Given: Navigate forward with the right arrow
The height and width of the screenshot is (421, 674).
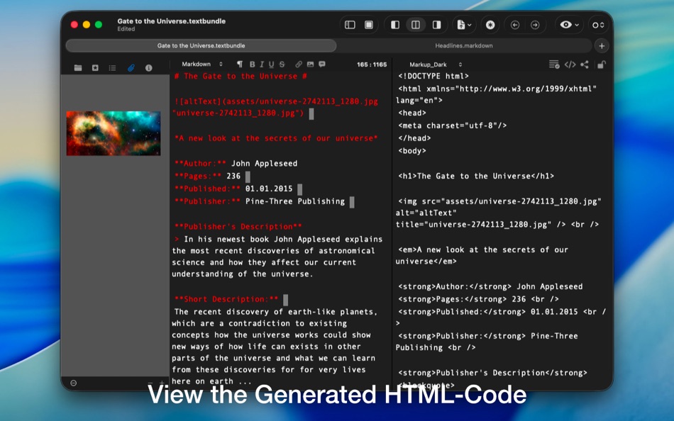Looking at the screenshot, I should tap(535, 25).
